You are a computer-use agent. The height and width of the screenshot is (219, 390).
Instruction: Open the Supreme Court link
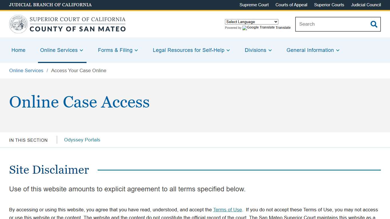tap(254, 5)
